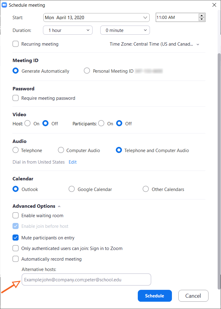Viewport: 221px width, 309px height.
Task: Enable Automatically record meeting
Action: [x=15, y=259]
